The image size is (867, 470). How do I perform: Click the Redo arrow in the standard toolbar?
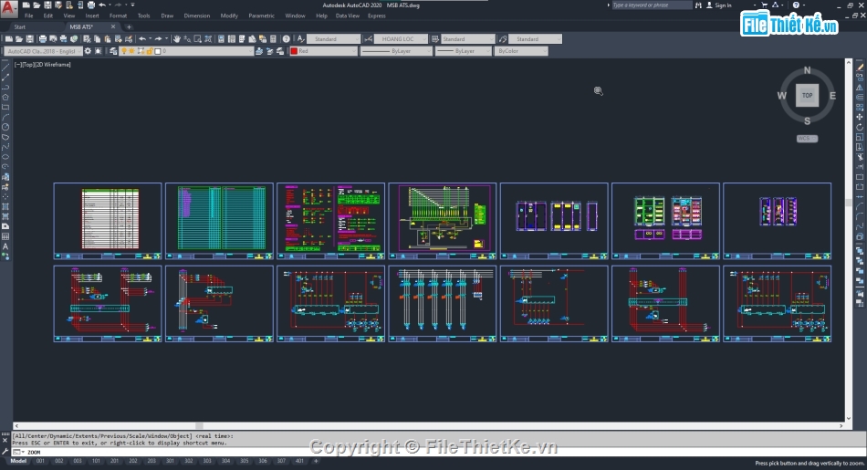click(158, 38)
